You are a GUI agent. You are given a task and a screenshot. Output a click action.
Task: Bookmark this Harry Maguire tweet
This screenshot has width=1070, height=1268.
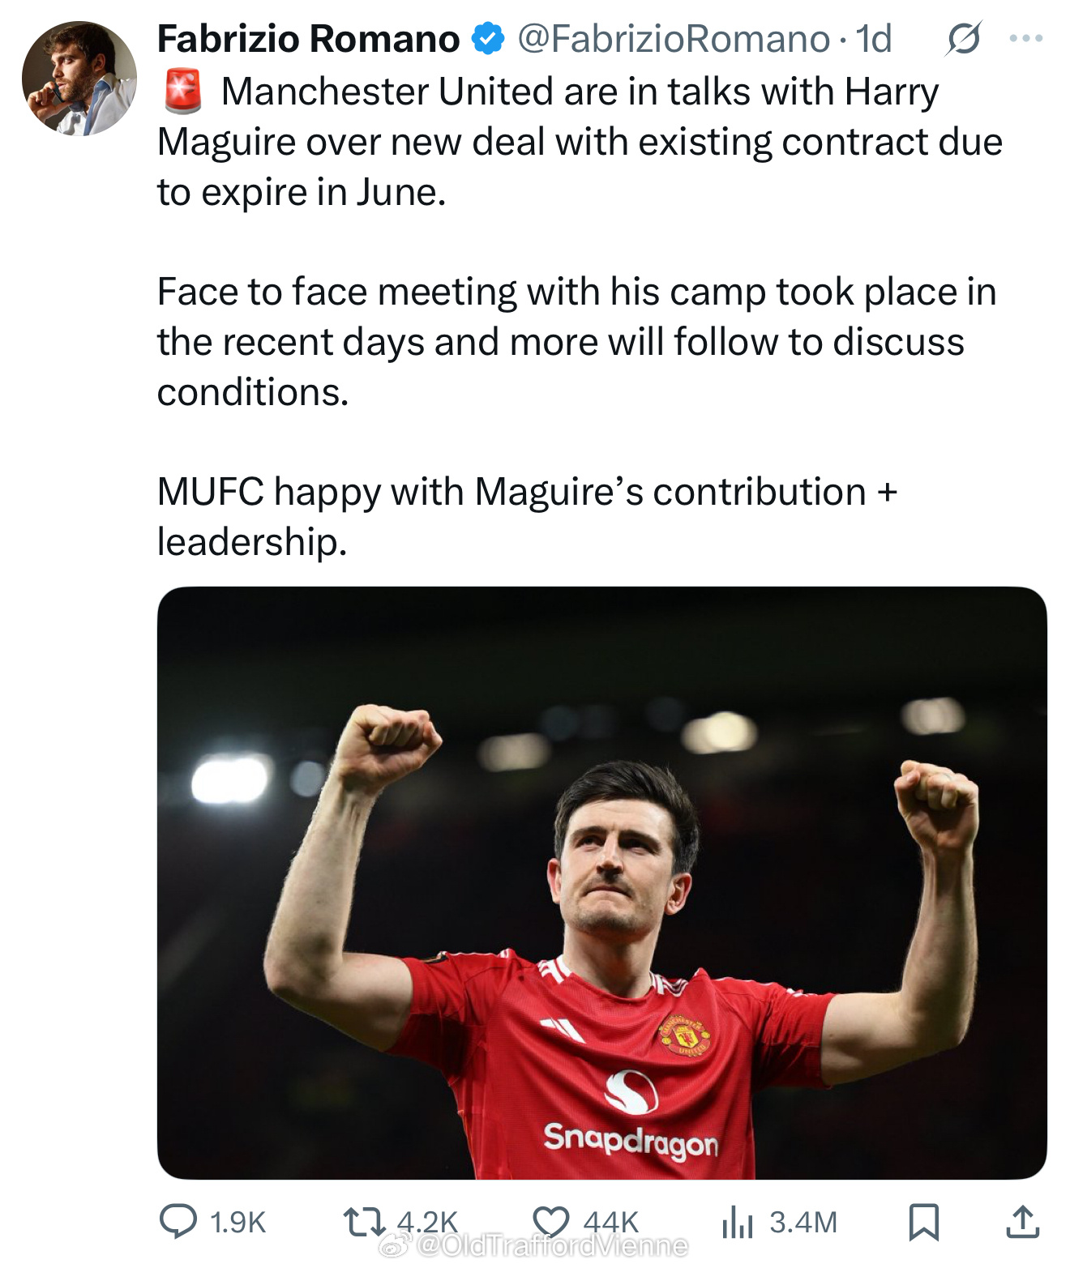[x=923, y=1222]
